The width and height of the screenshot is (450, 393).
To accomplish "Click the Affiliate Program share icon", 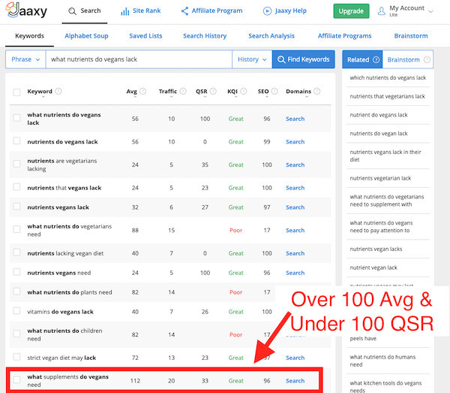I will [x=184, y=11].
